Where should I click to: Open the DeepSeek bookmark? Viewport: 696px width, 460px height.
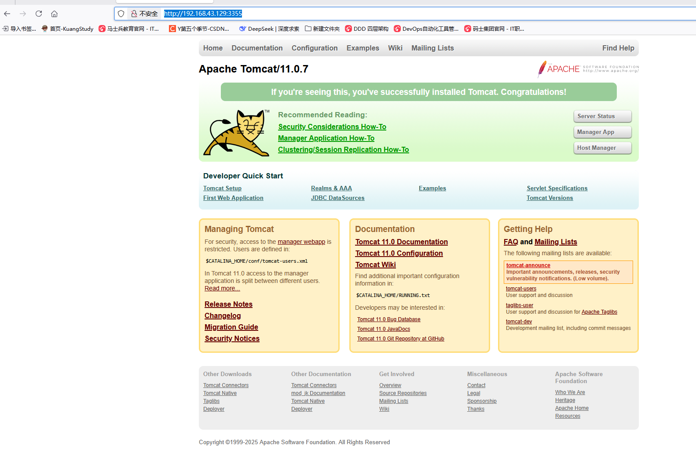269,29
